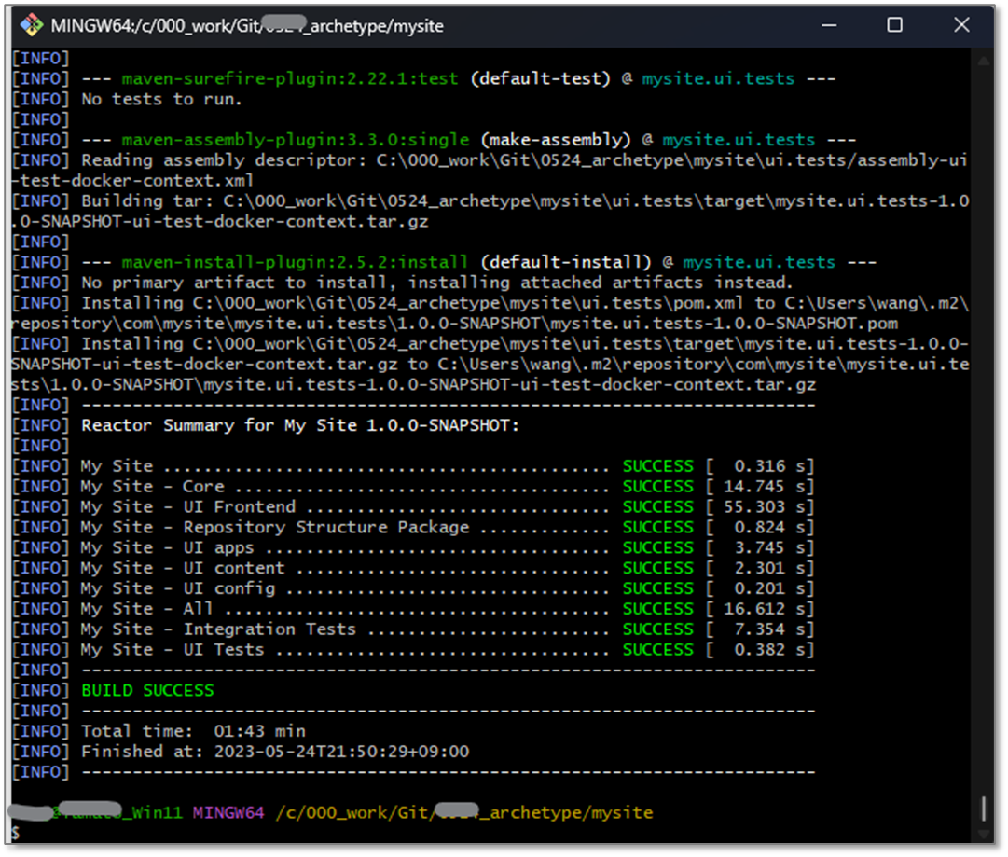This screenshot has width=1008, height=857.
Task: Click maven-assembly-plugin:3.3.0:single text
Action: (x=296, y=140)
